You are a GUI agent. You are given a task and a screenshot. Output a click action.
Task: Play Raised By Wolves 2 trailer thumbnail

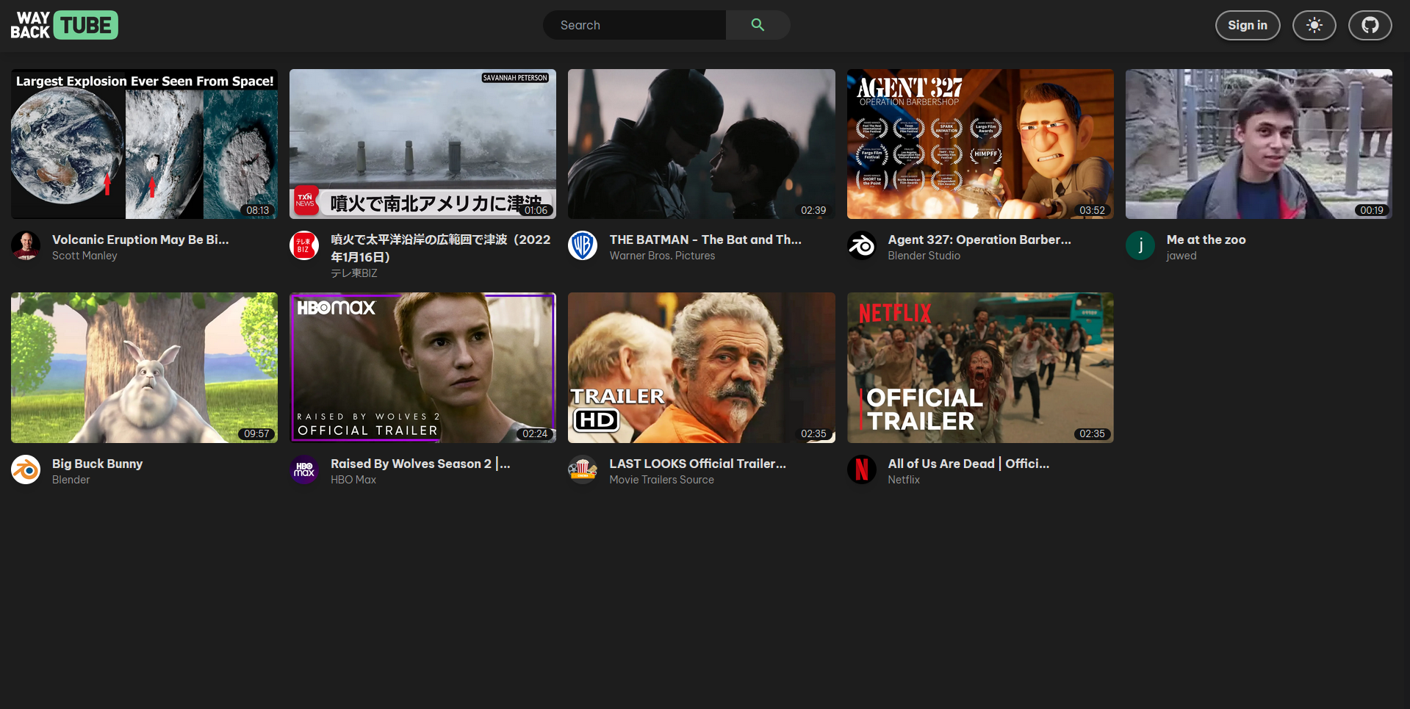(422, 367)
